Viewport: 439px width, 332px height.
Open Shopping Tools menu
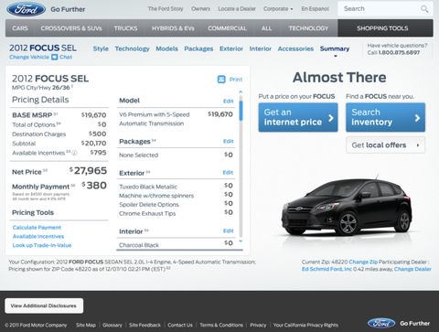click(385, 28)
